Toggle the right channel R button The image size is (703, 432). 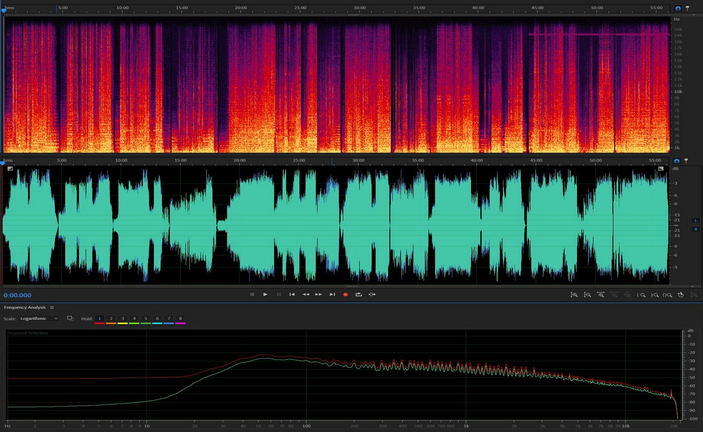(695, 229)
